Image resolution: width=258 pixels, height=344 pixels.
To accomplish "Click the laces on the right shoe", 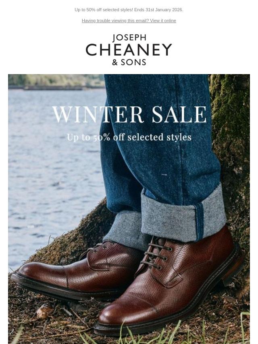I will (x=156, y=255).
